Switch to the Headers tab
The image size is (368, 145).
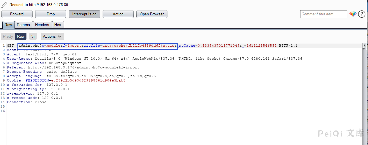click(42, 25)
